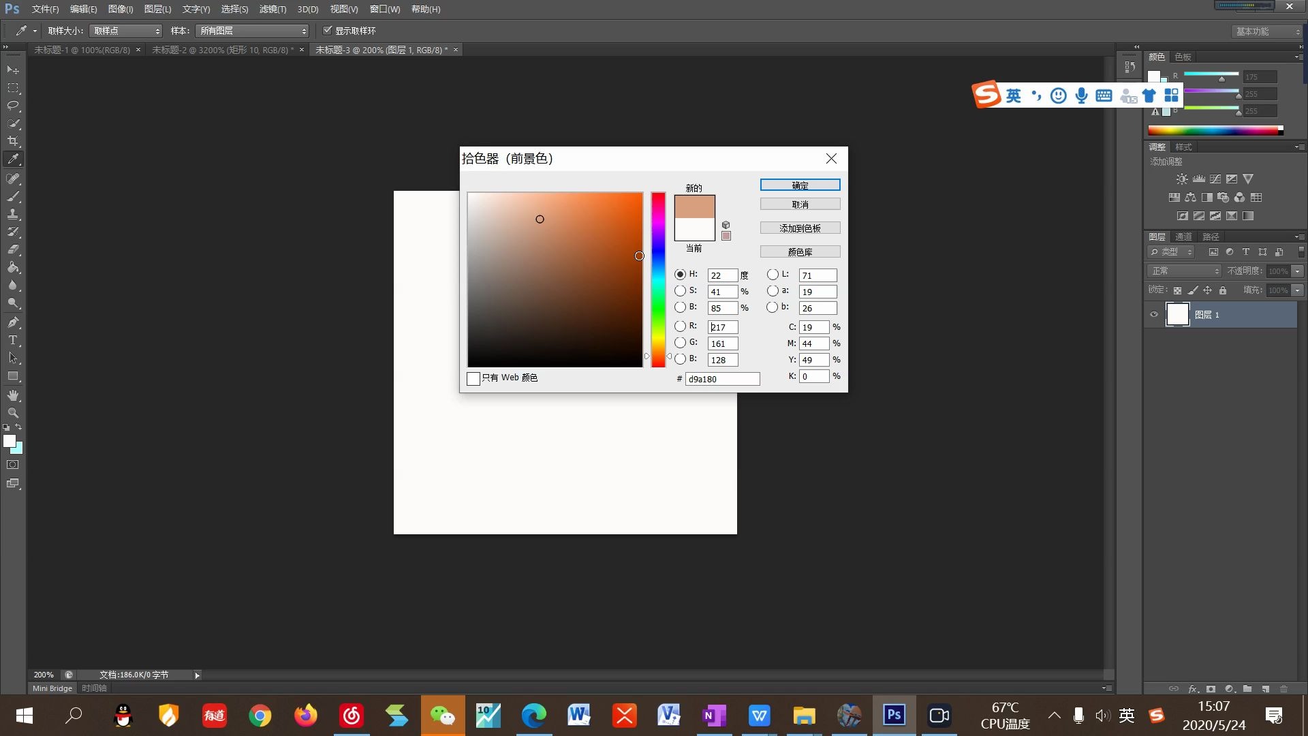Select the H (Hue) radio button

[680, 274]
